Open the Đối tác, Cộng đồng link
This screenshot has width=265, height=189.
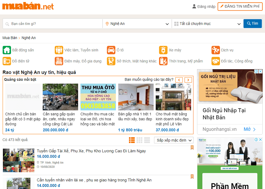(237, 61)
